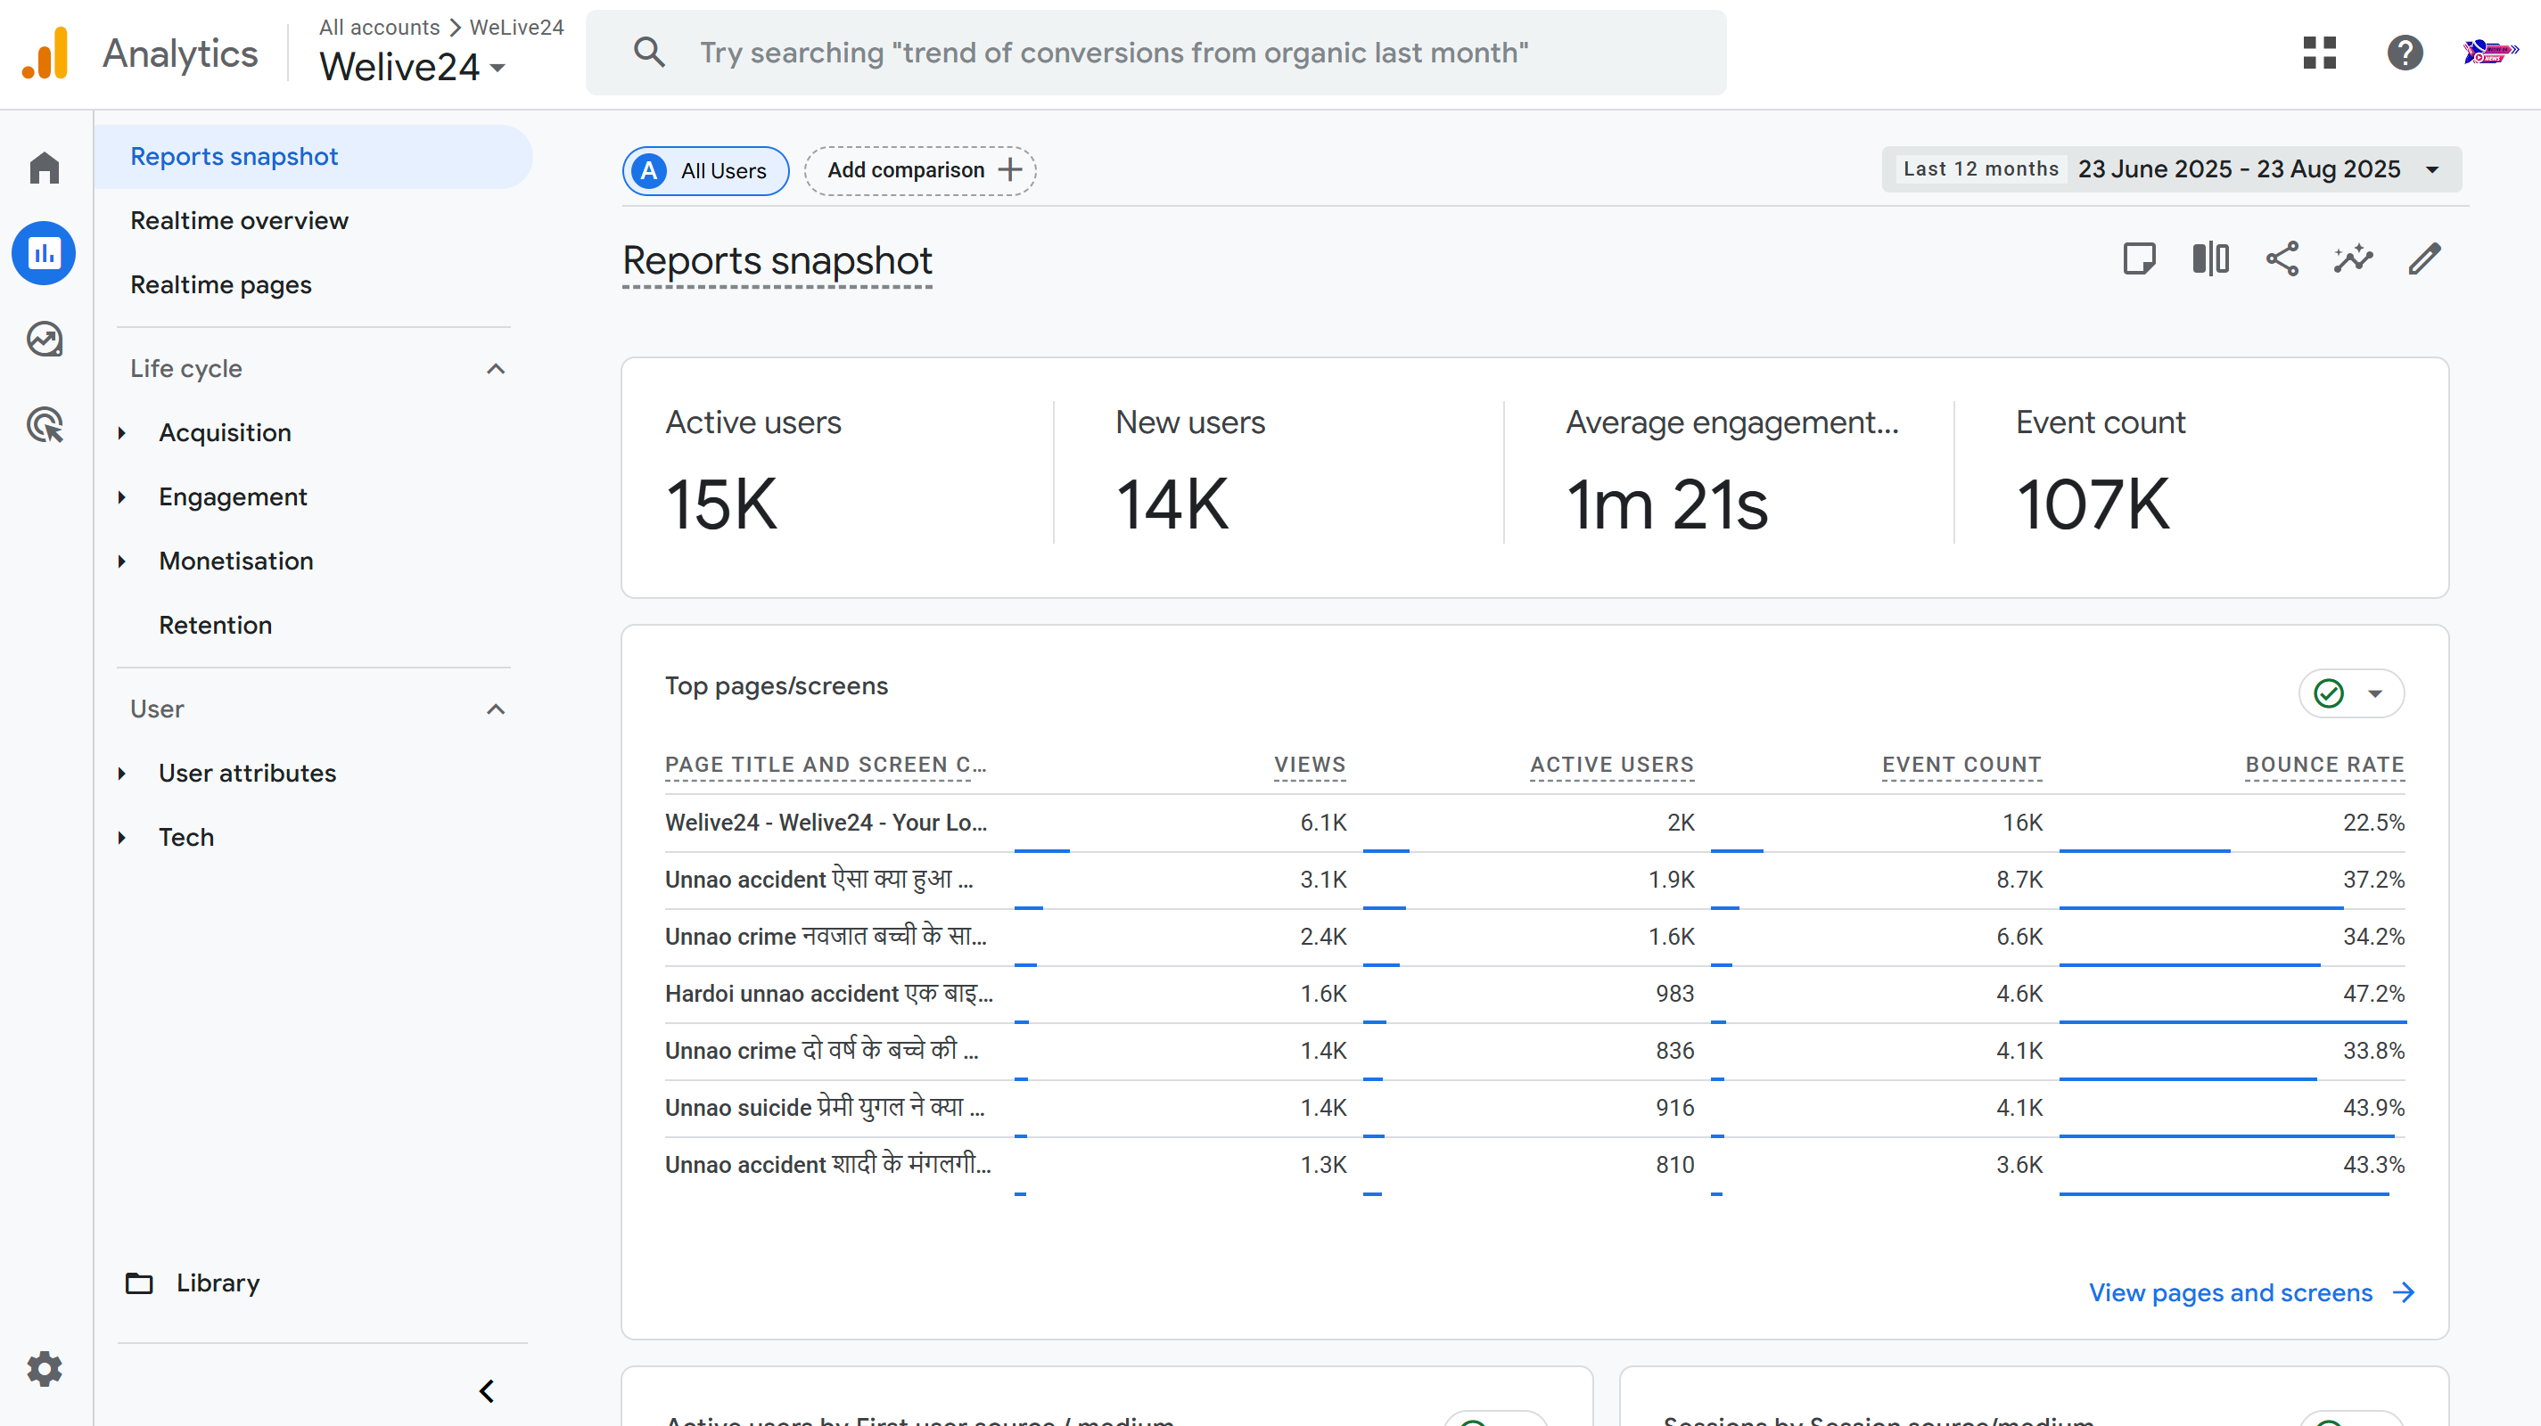Open Realtime overview report
Viewport: 2541px width, 1426px height.
point(239,221)
